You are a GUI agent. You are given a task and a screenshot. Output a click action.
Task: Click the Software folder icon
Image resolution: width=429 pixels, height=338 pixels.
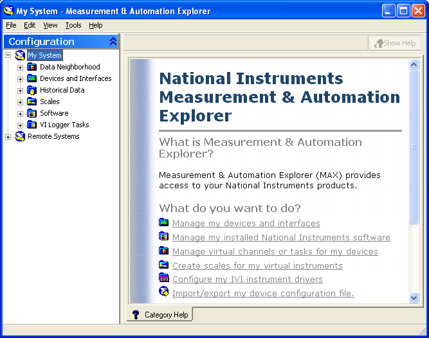[32, 113]
